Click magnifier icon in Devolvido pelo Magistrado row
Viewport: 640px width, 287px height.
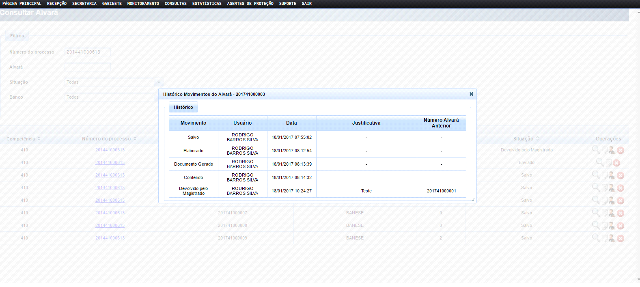click(x=596, y=150)
